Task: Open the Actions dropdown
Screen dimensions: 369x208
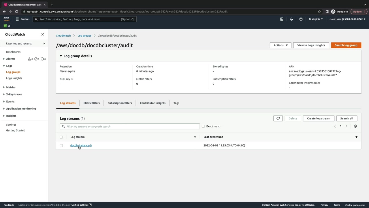Action: (280, 45)
